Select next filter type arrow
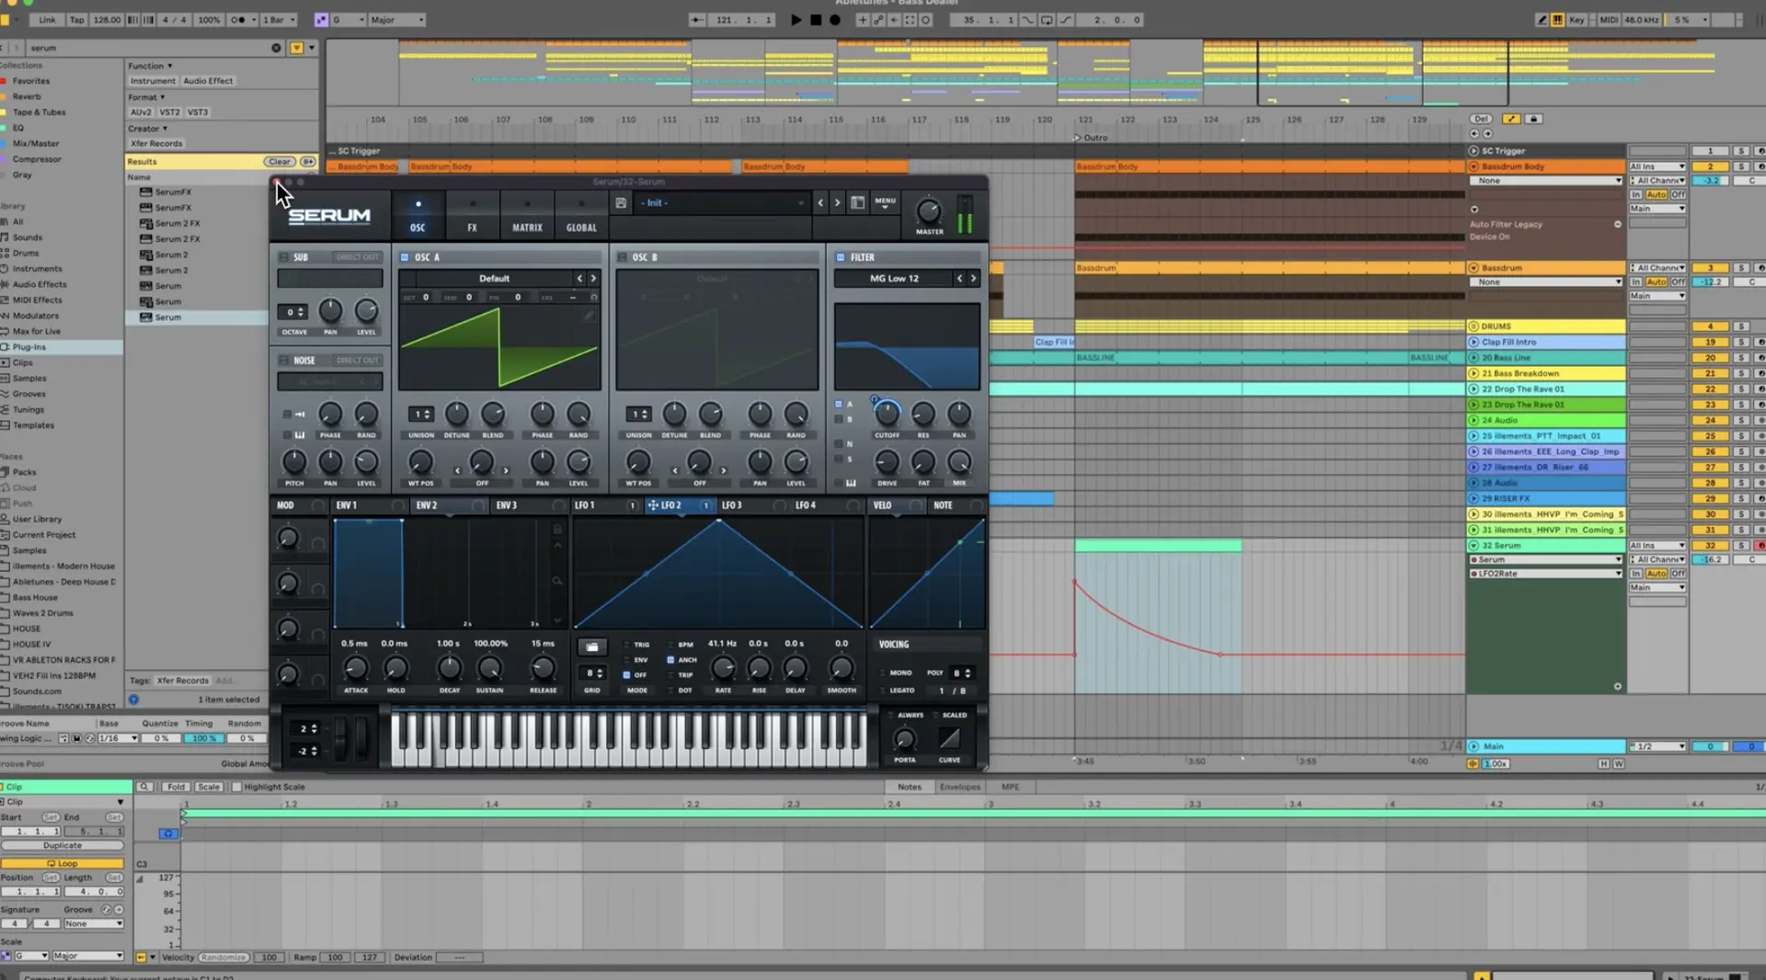This screenshot has width=1766, height=980. pos(973,278)
